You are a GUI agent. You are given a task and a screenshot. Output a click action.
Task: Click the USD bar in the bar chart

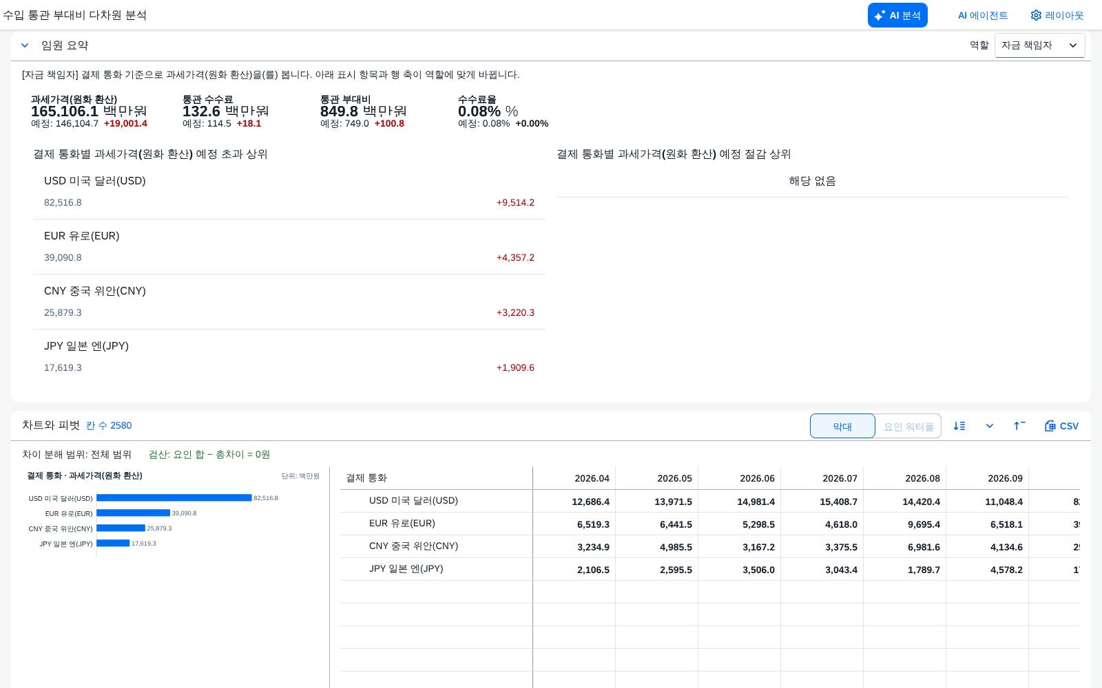click(174, 497)
